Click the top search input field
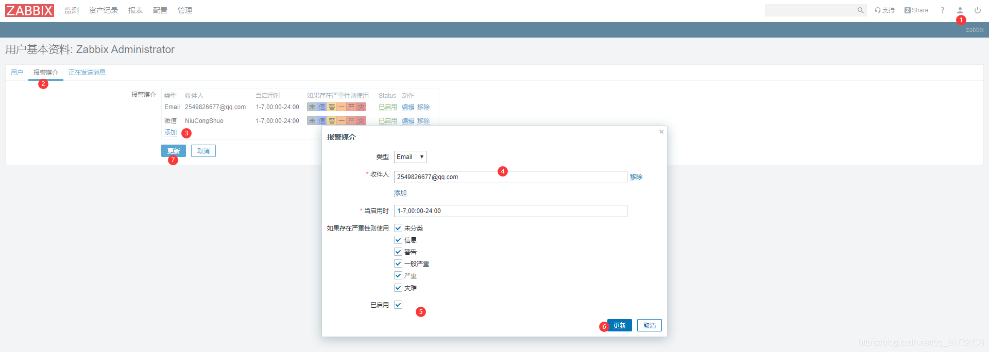This screenshot has width=989, height=352. coord(810,10)
